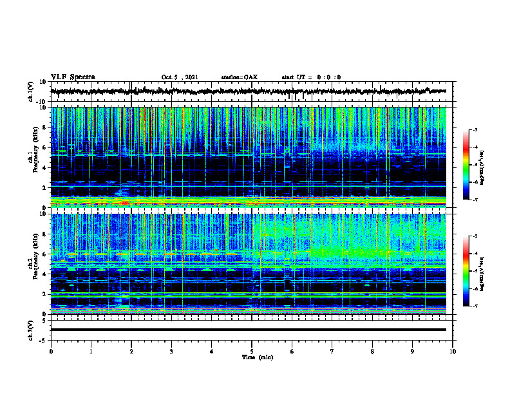The height and width of the screenshot is (394, 510).
Task: Click the time axis tick label "0"
Action: tap(51, 352)
